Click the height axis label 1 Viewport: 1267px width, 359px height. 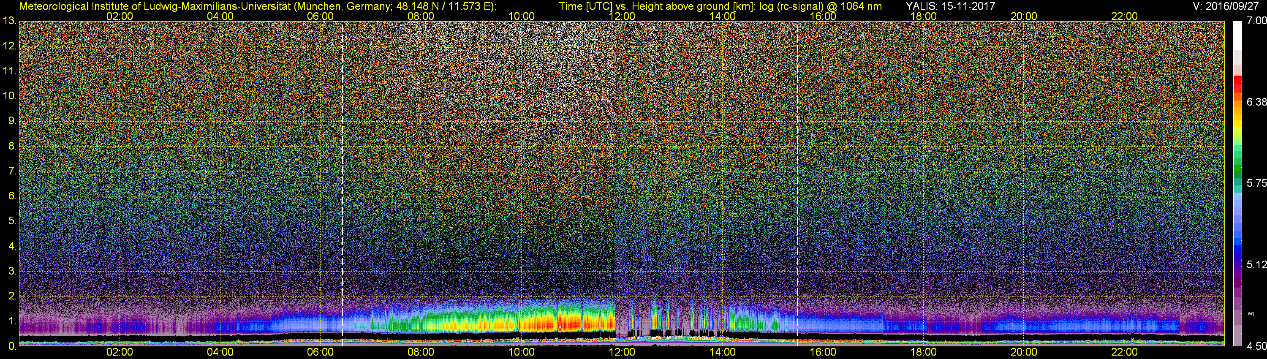[x=12, y=321]
